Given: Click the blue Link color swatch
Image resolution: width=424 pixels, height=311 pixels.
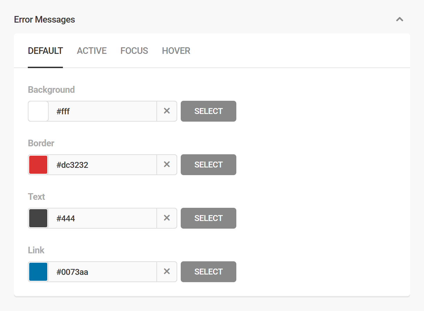Looking at the screenshot, I should [x=38, y=272].
